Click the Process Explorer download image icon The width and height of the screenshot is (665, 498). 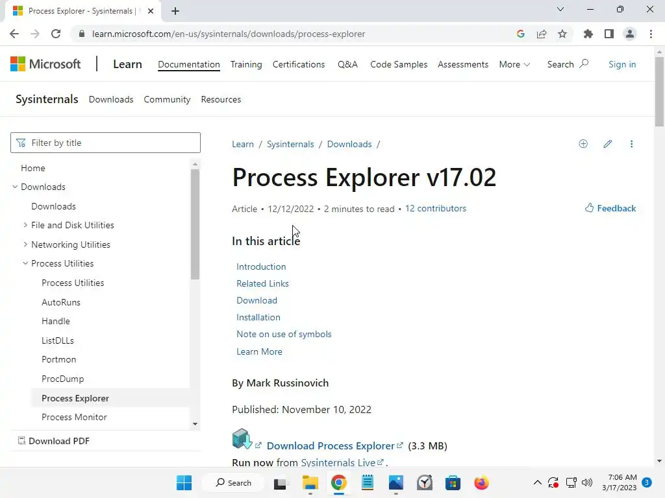point(242,439)
